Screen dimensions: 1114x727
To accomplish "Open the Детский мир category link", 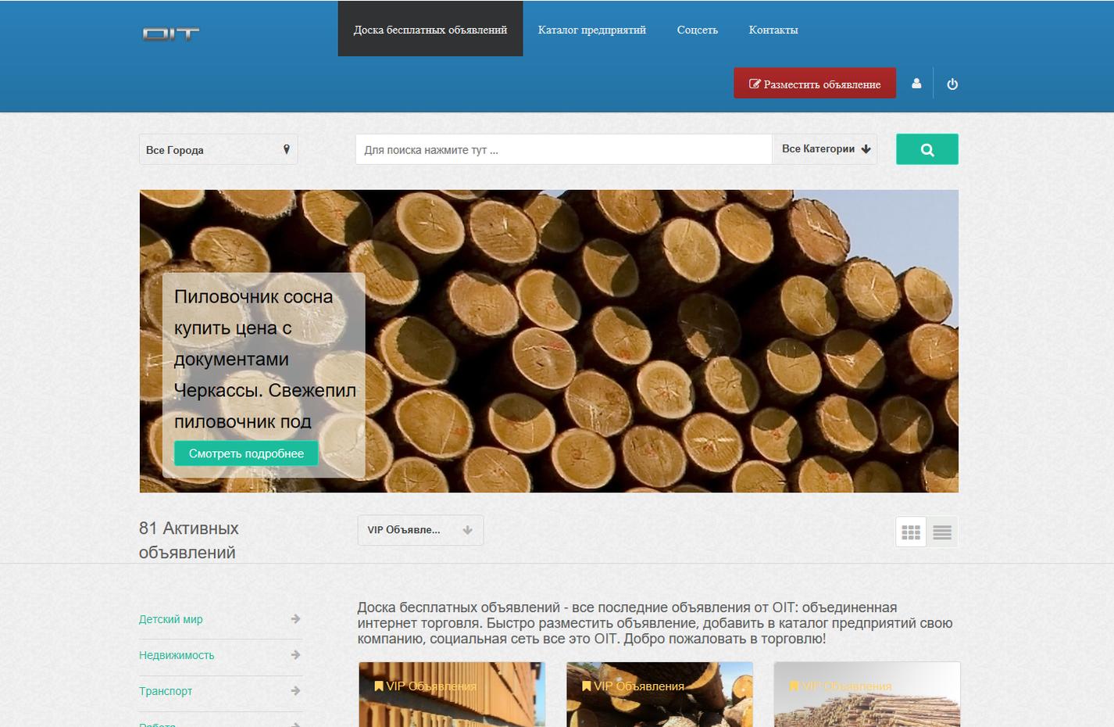I will 171,619.
